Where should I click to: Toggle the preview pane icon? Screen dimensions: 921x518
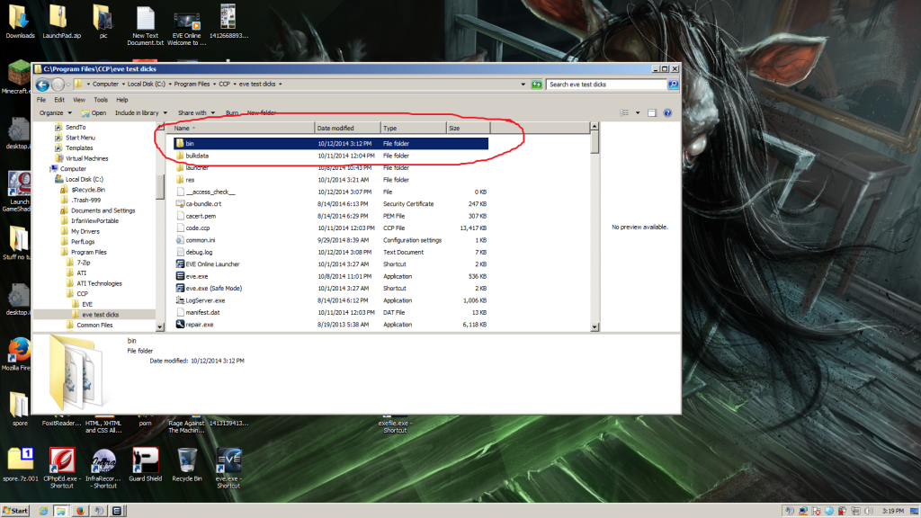pos(652,112)
